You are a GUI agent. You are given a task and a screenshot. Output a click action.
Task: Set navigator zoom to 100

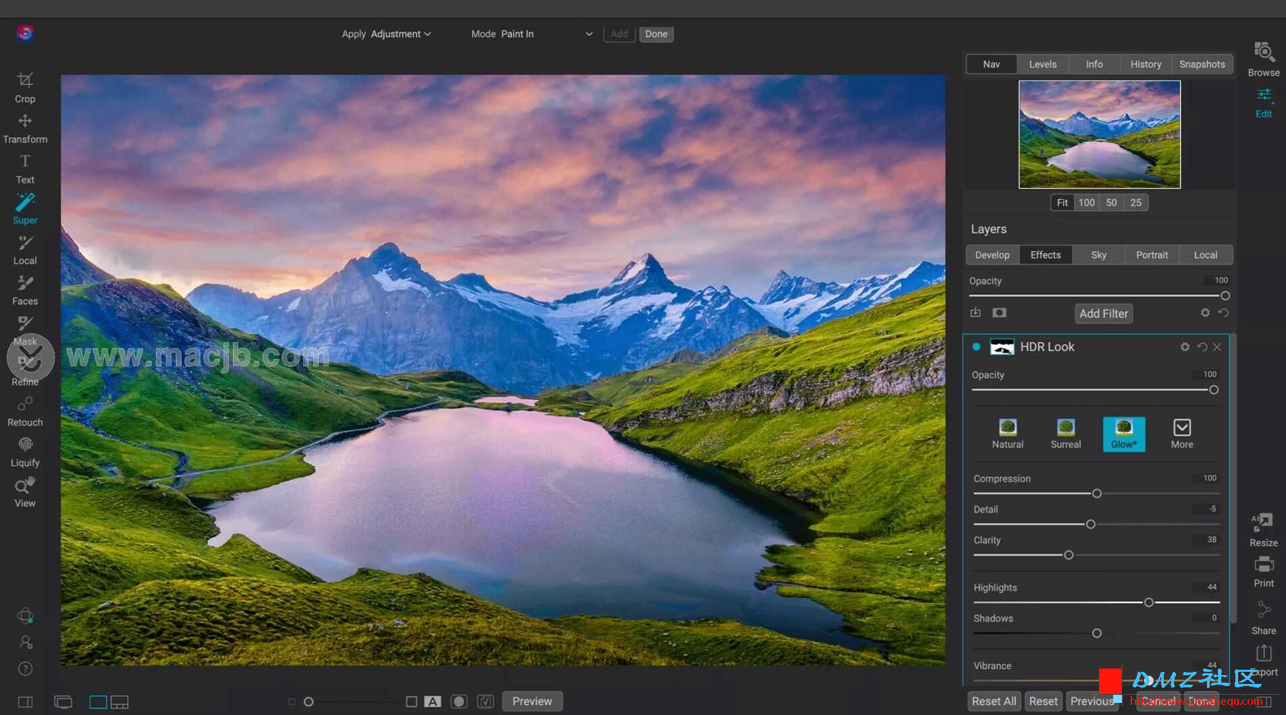(1086, 202)
